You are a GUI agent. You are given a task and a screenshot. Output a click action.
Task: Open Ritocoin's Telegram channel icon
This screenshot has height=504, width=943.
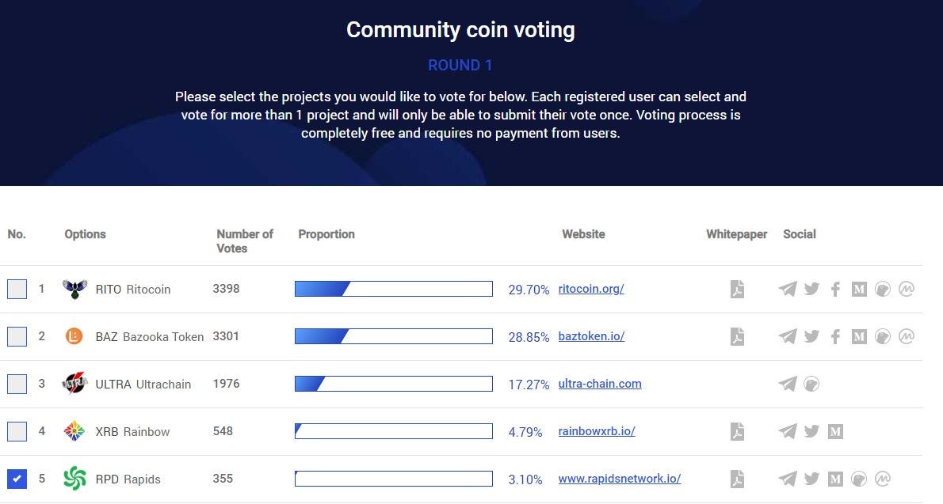[x=788, y=289]
